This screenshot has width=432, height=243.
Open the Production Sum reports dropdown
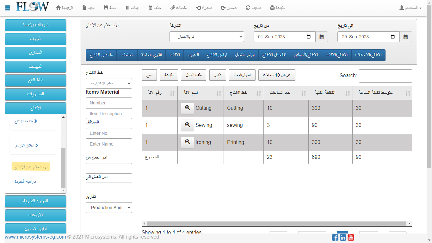coord(109,208)
